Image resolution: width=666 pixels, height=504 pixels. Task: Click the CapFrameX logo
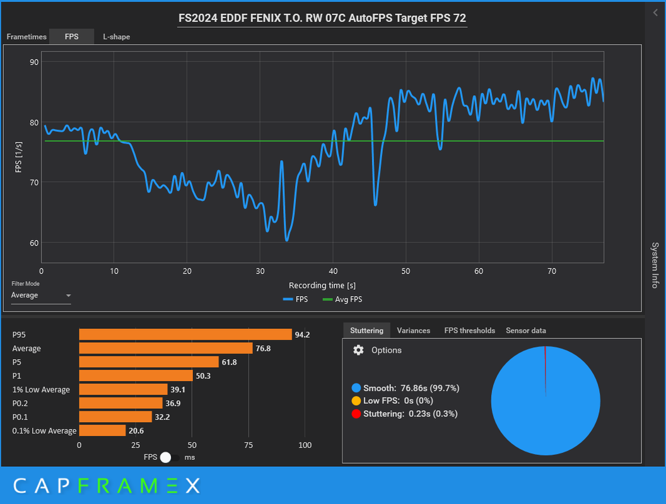107,486
